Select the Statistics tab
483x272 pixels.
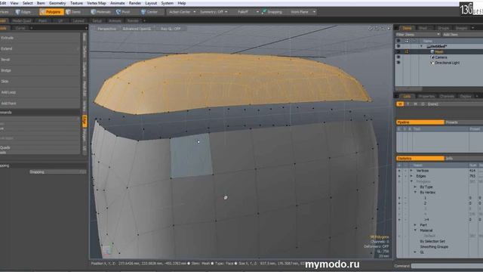pyautogui.click(x=420, y=159)
